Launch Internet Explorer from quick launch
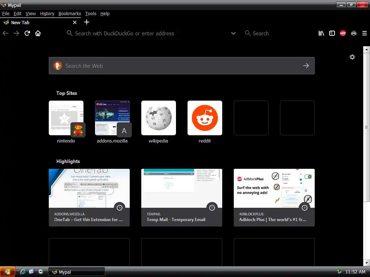Screen dimensions: 370x277 click(23, 272)
